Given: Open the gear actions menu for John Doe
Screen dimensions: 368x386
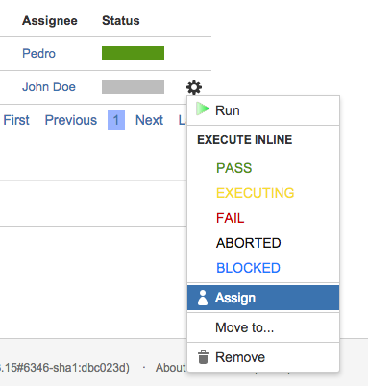Looking at the screenshot, I should [x=194, y=87].
